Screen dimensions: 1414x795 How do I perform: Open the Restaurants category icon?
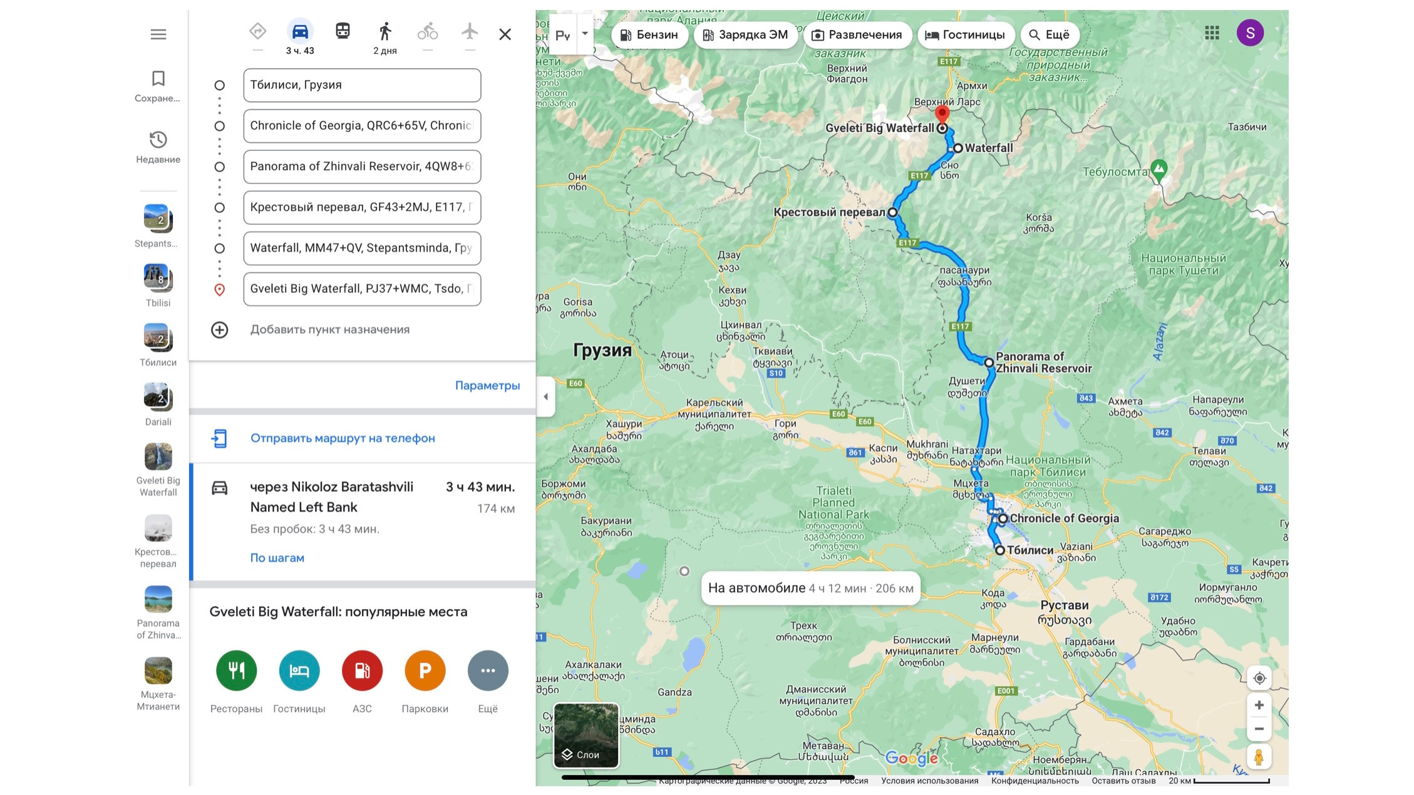tap(236, 670)
